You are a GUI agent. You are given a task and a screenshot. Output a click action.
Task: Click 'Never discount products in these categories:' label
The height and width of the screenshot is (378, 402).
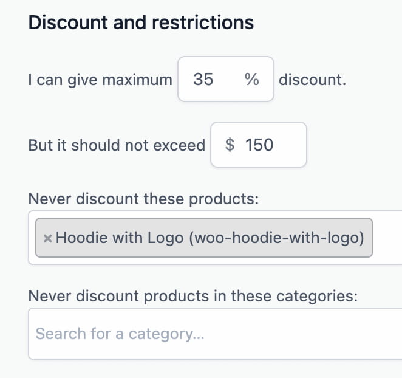(192, 297)
